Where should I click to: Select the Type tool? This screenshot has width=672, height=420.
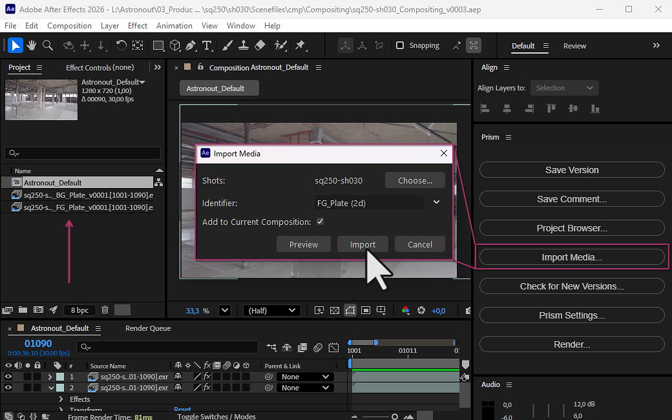tap(206, 45)
